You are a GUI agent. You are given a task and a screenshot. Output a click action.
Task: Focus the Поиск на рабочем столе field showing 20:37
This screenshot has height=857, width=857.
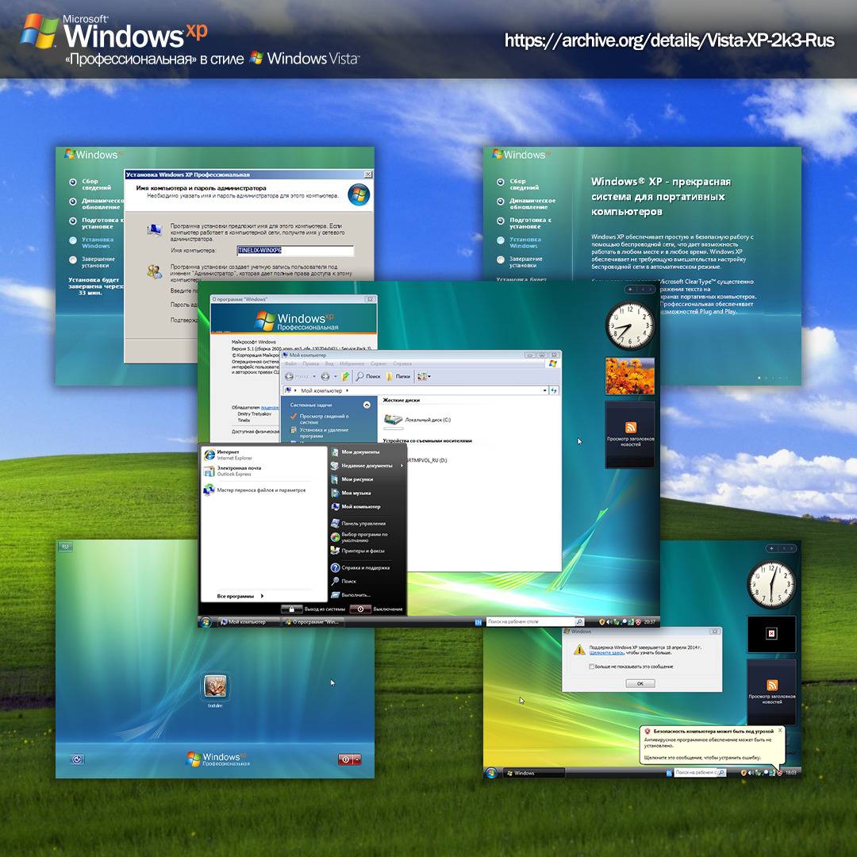tap(529, 622)
